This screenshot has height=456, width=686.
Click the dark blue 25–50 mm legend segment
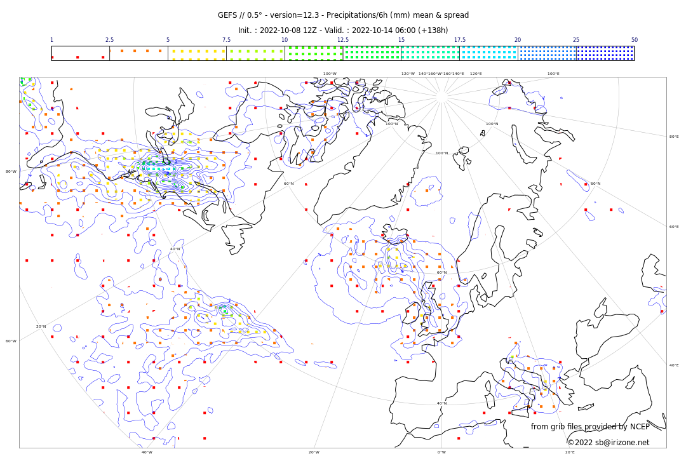point(605,53)
